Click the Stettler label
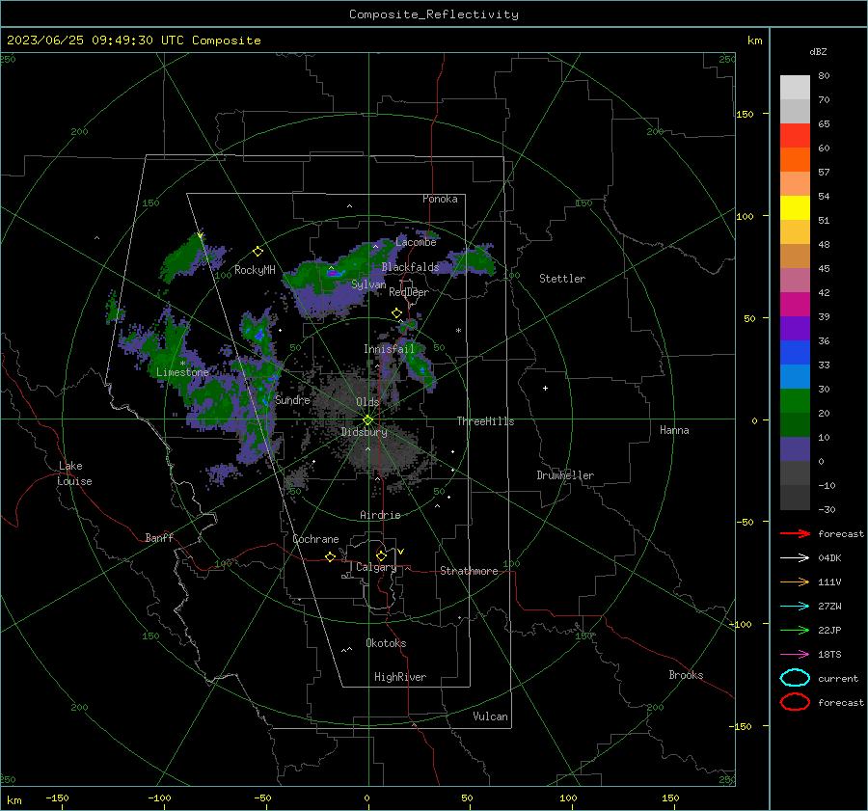 pyautogui.click(x=562, y=279)
